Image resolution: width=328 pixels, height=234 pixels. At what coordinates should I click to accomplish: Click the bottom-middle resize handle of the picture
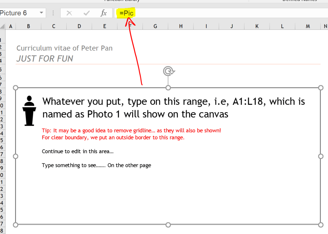(x=168, y=224)
